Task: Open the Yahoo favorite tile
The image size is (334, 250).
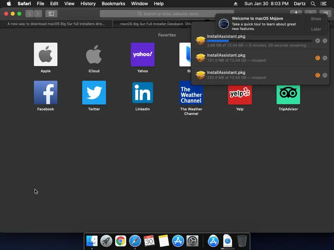Action: click(143, 54)
